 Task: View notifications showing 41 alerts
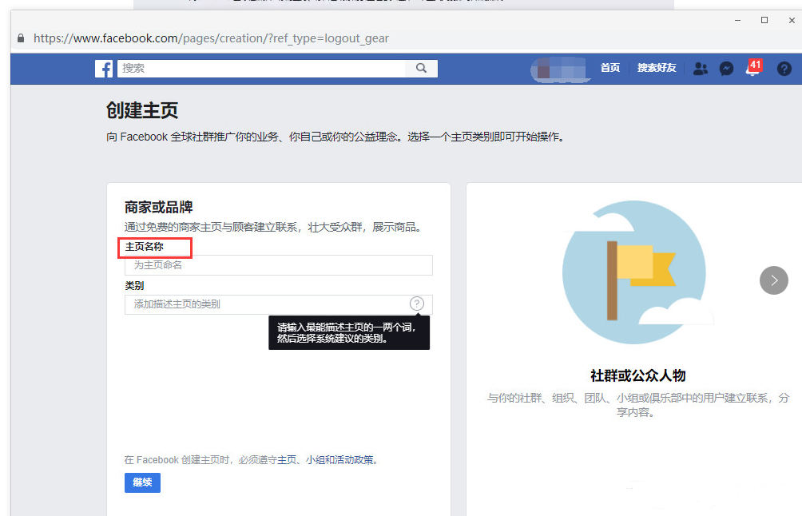[x=752, y=69]
